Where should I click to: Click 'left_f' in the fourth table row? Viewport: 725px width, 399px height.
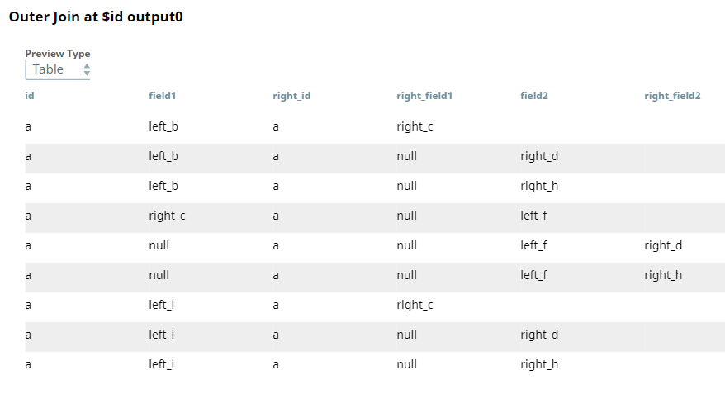click(533, 216)
